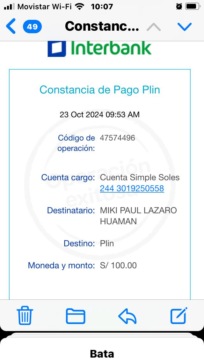Viewport: 204px width, 363px height.
Task: Tap the reply arrow icon
Action: click(127, 316)
